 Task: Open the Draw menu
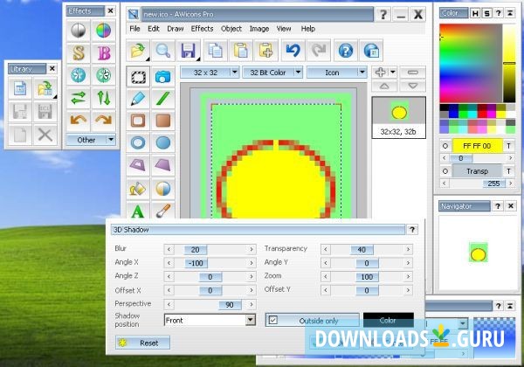click(x=176, y=29)
